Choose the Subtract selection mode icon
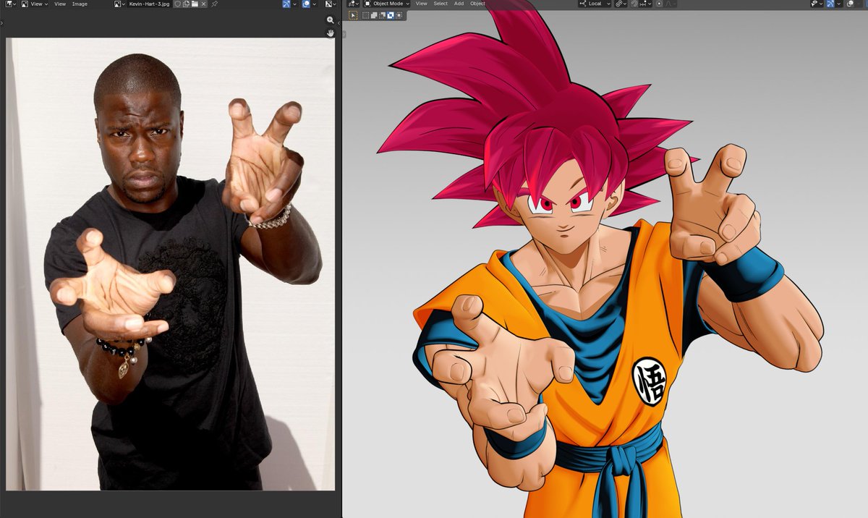868x518 pixels. (382, 15)
